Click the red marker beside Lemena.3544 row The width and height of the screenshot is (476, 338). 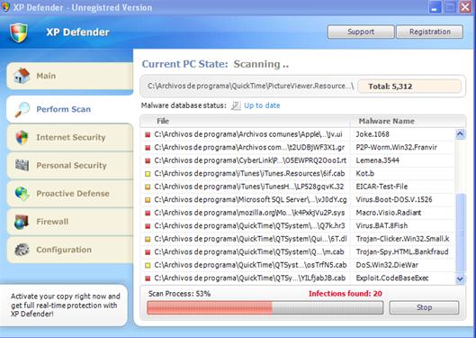click(x=148, y=160)
